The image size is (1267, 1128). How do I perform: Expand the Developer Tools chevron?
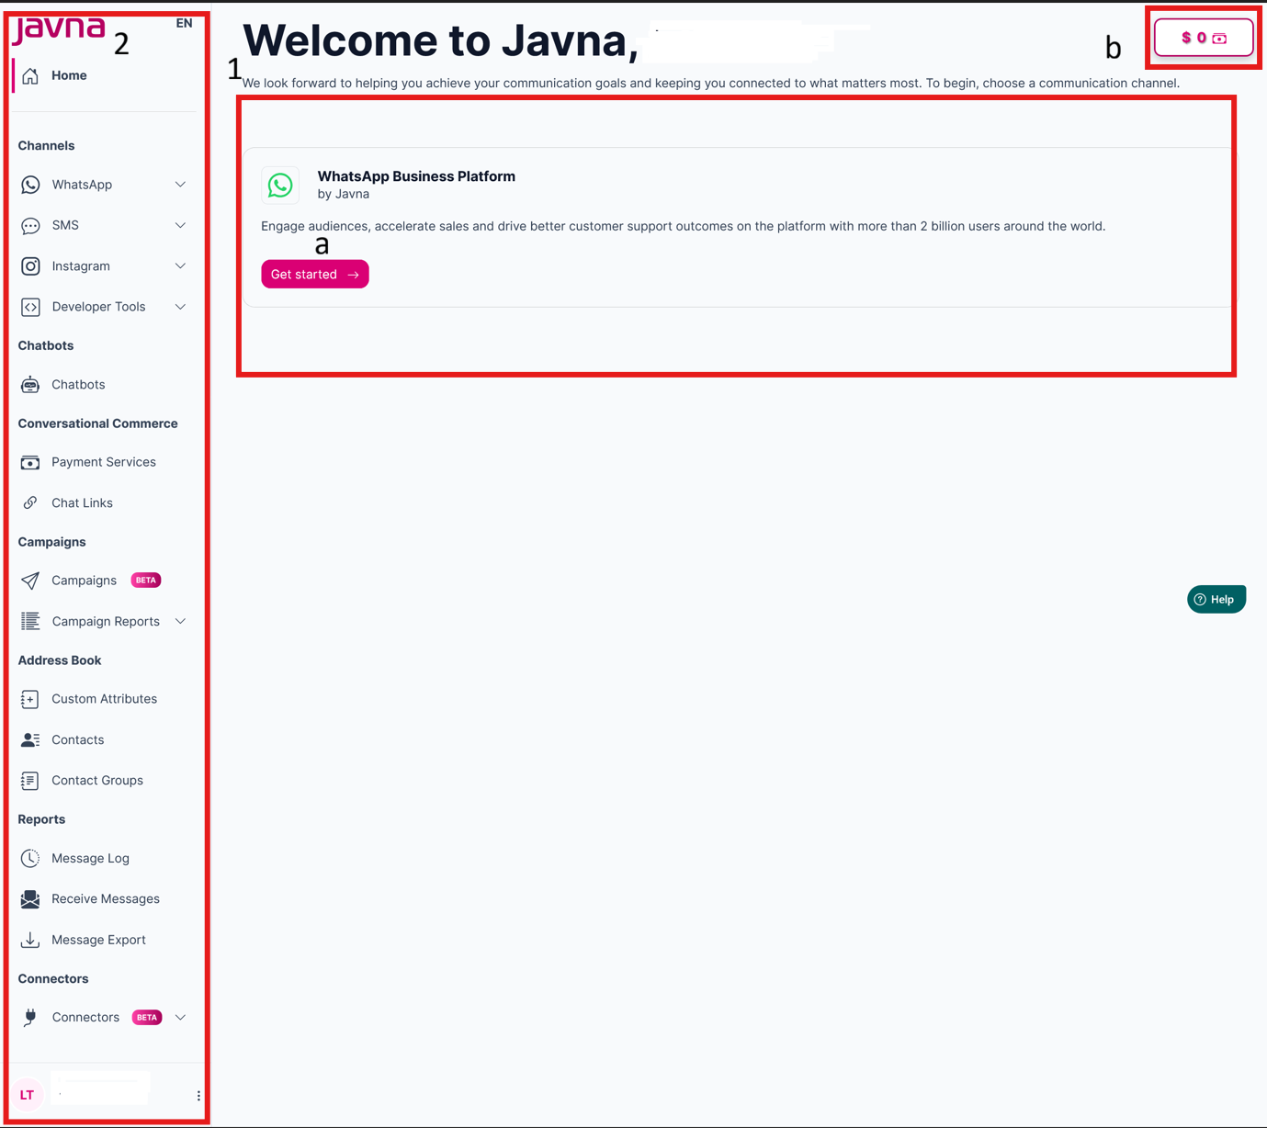click(x=180, y=307)
